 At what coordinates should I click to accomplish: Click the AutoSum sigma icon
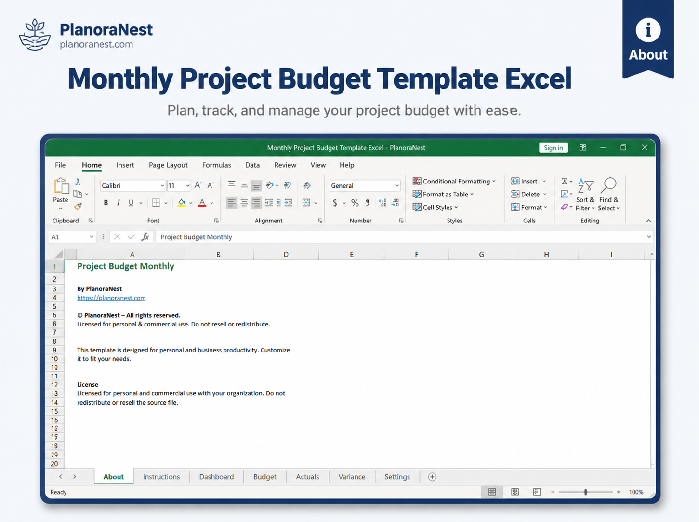click(564, 182)
